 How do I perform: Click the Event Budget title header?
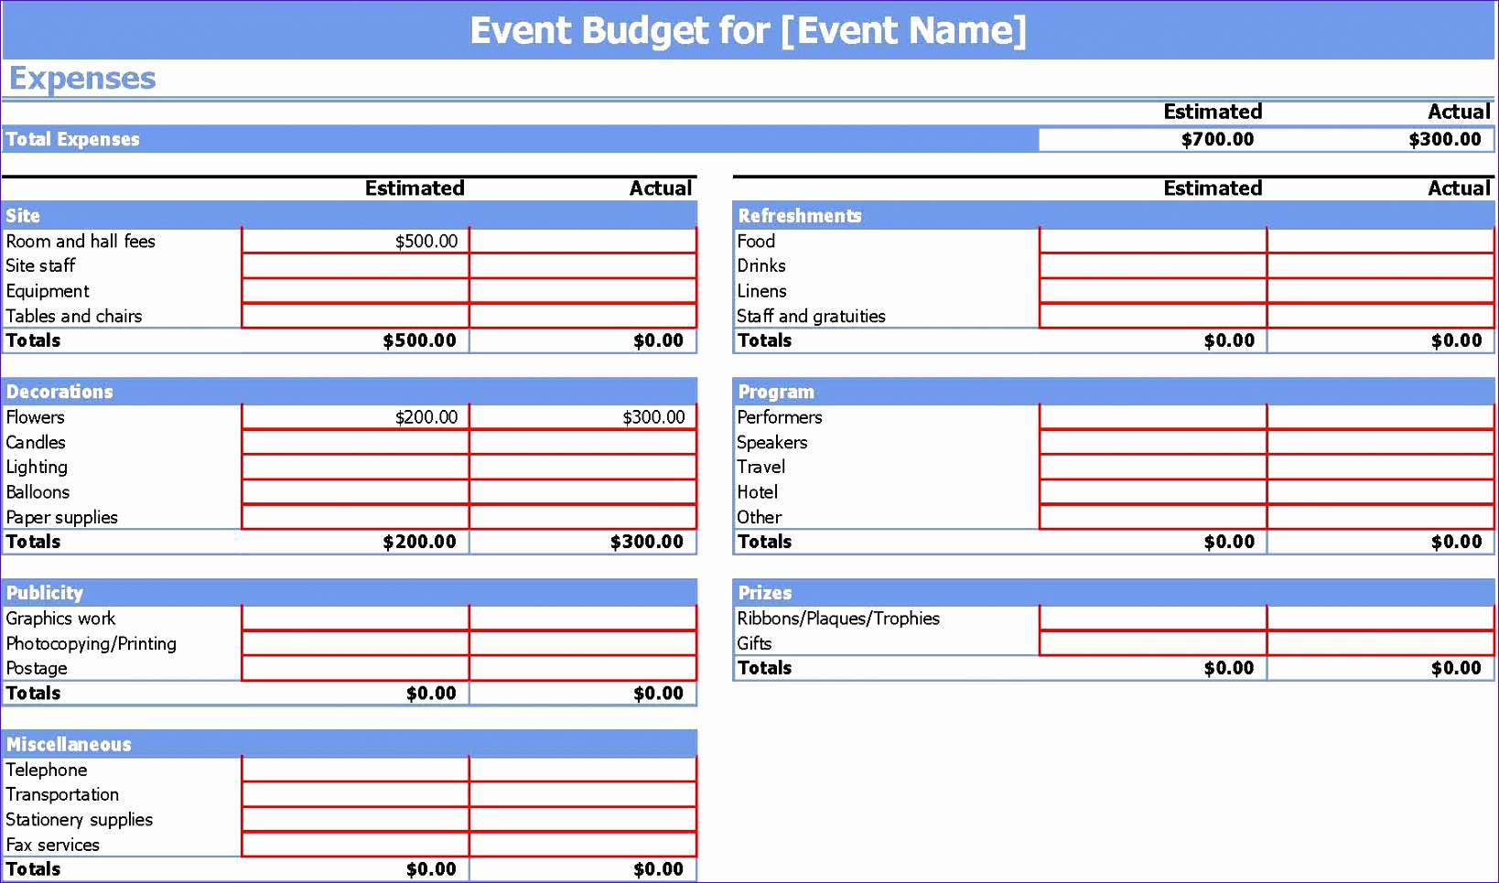point(749,30)
